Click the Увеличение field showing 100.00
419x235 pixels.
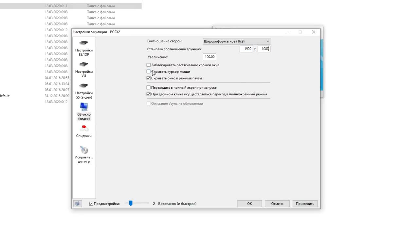click(x=209, y=57)
